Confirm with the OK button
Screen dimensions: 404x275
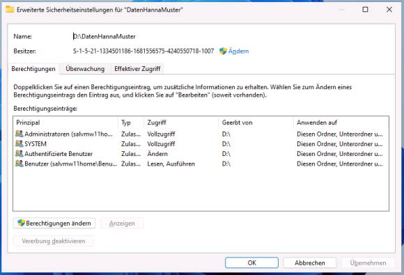pos(251,262)
